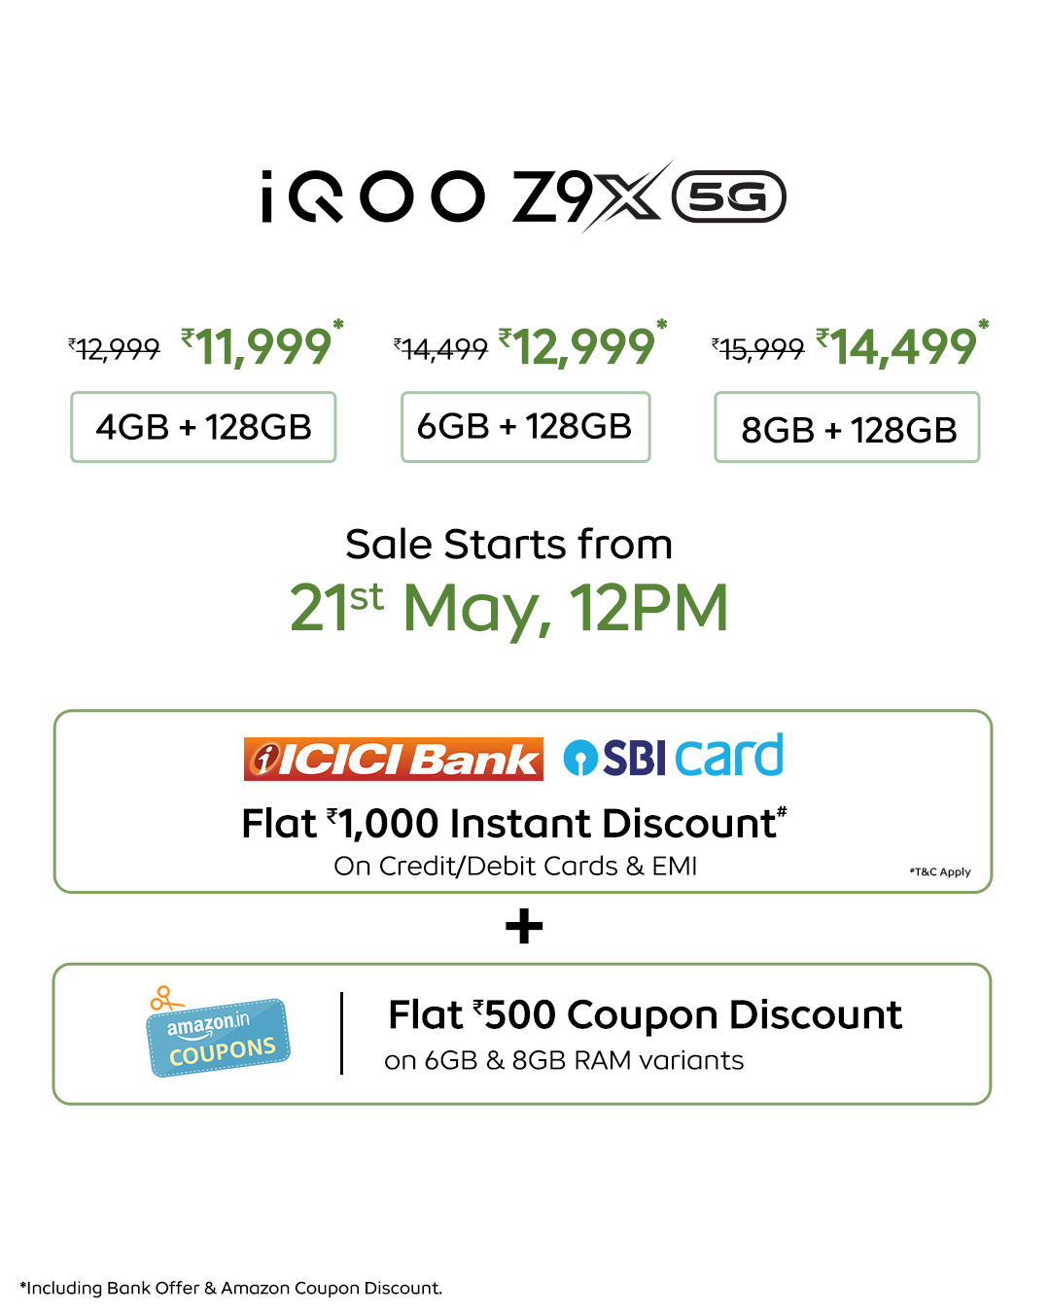Open the Flat ₹1,000 Instant Discount offer
The width and height of the screenshot is (1050, 1313).
[513, 824]
